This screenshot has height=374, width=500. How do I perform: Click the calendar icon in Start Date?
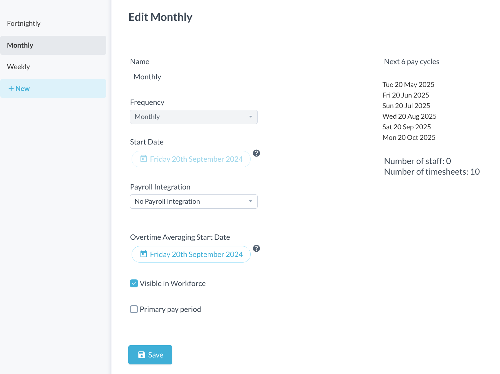(144, 159)
